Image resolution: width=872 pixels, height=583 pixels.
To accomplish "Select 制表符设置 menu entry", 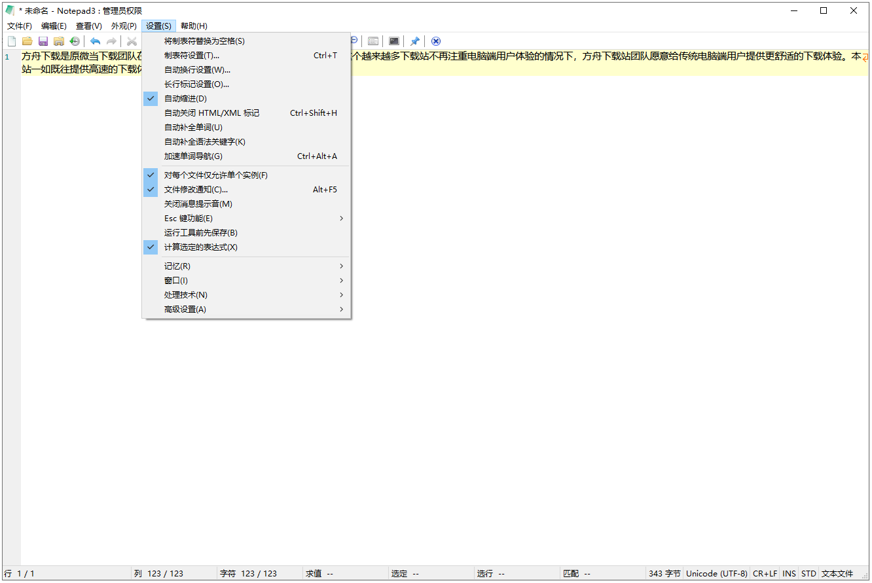I will tap(192, 56).
